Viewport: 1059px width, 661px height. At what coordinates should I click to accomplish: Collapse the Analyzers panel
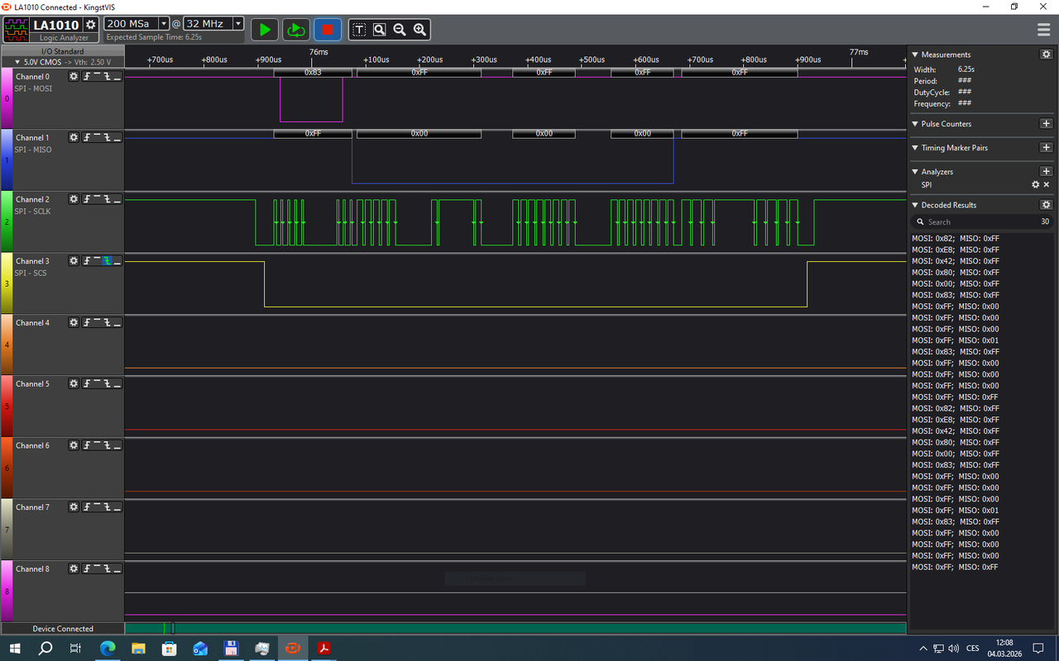pyautogui.click(x=915, y=172)
